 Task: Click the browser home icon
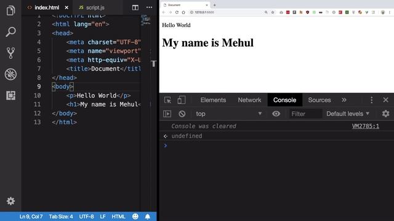(x=183, y=12)
